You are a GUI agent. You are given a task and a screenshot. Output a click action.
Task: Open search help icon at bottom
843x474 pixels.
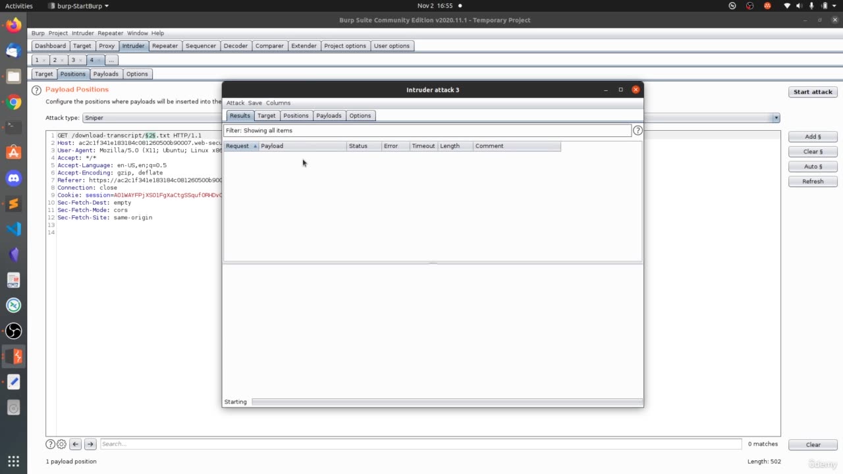click(50, 444)
